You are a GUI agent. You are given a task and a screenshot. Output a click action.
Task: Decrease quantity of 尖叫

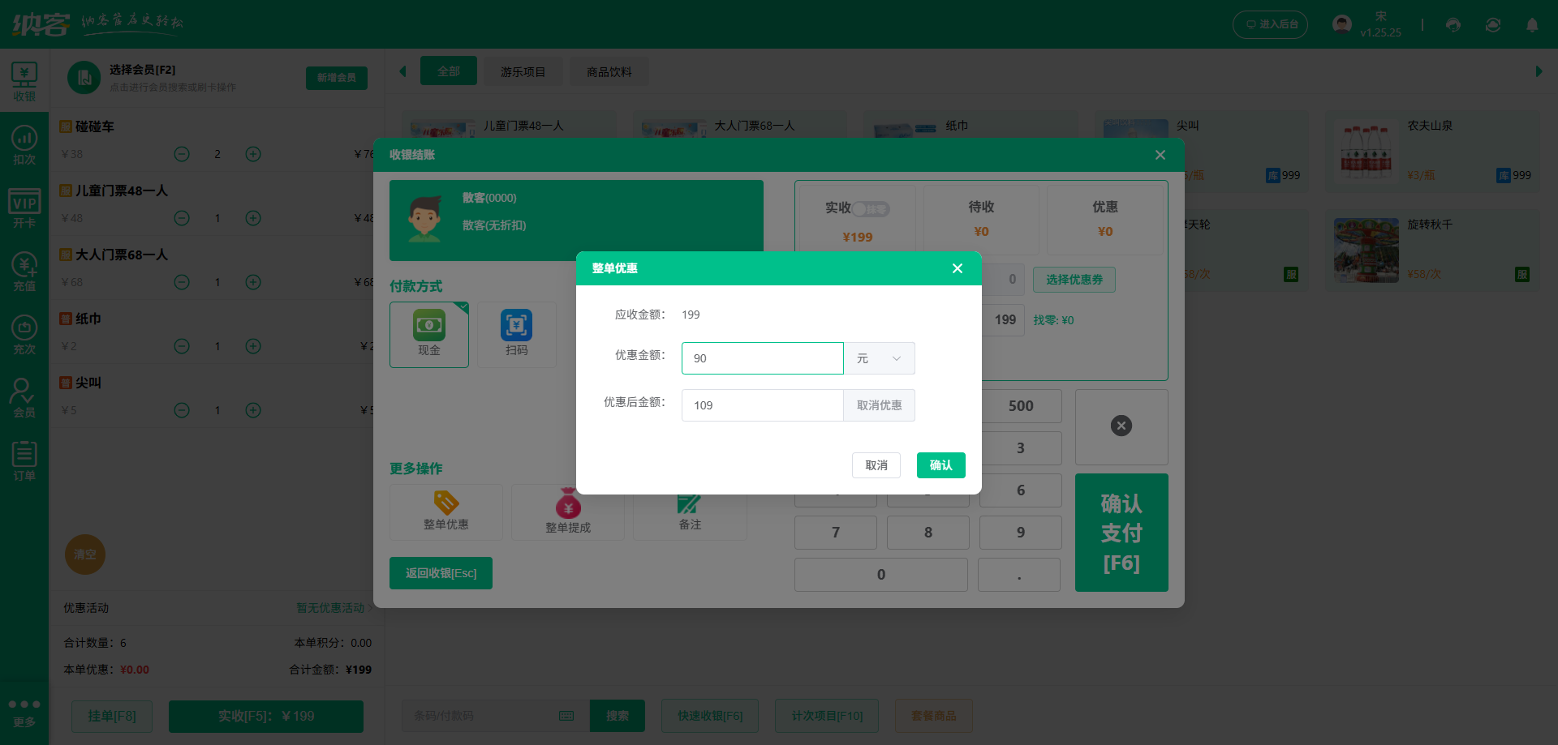[182, 410]
